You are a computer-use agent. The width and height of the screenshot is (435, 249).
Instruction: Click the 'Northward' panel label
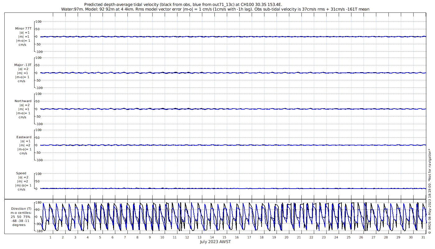coord(23,101)
